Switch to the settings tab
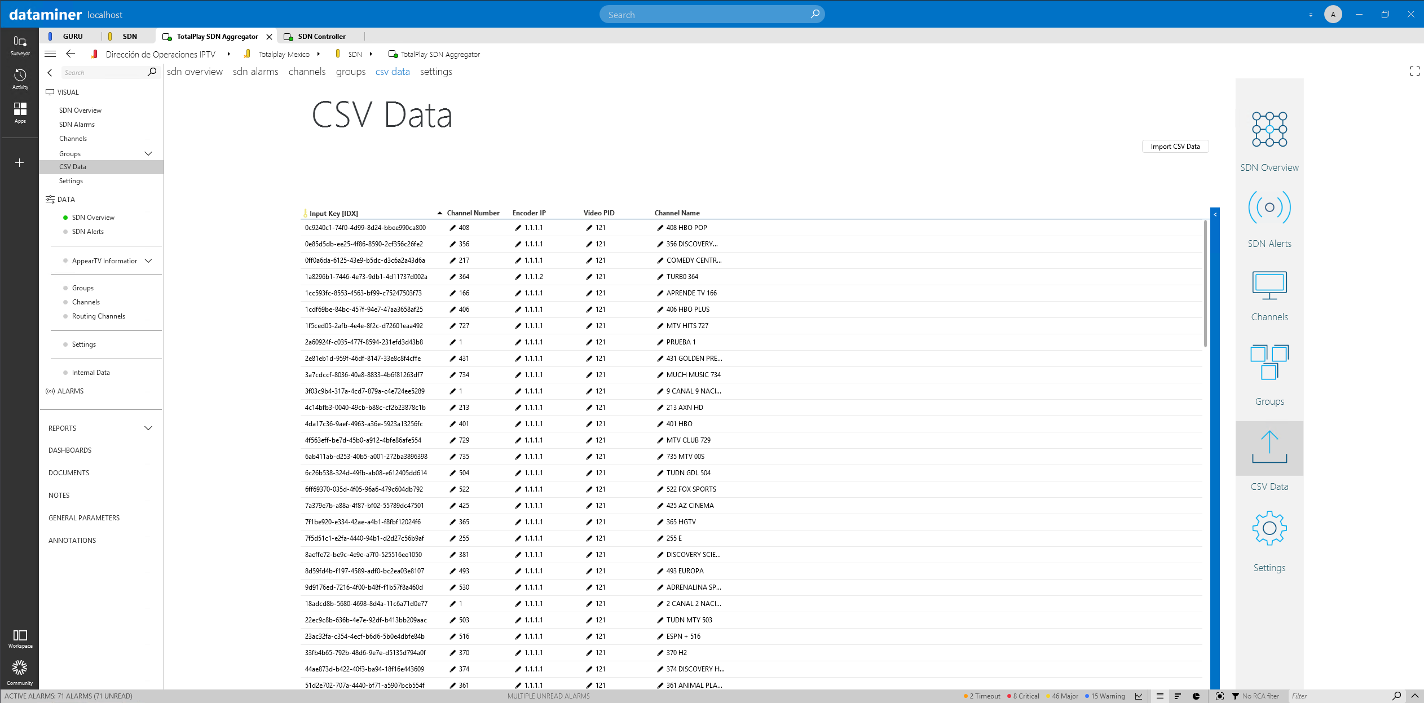1424x703 pixels. click(436, 72)
